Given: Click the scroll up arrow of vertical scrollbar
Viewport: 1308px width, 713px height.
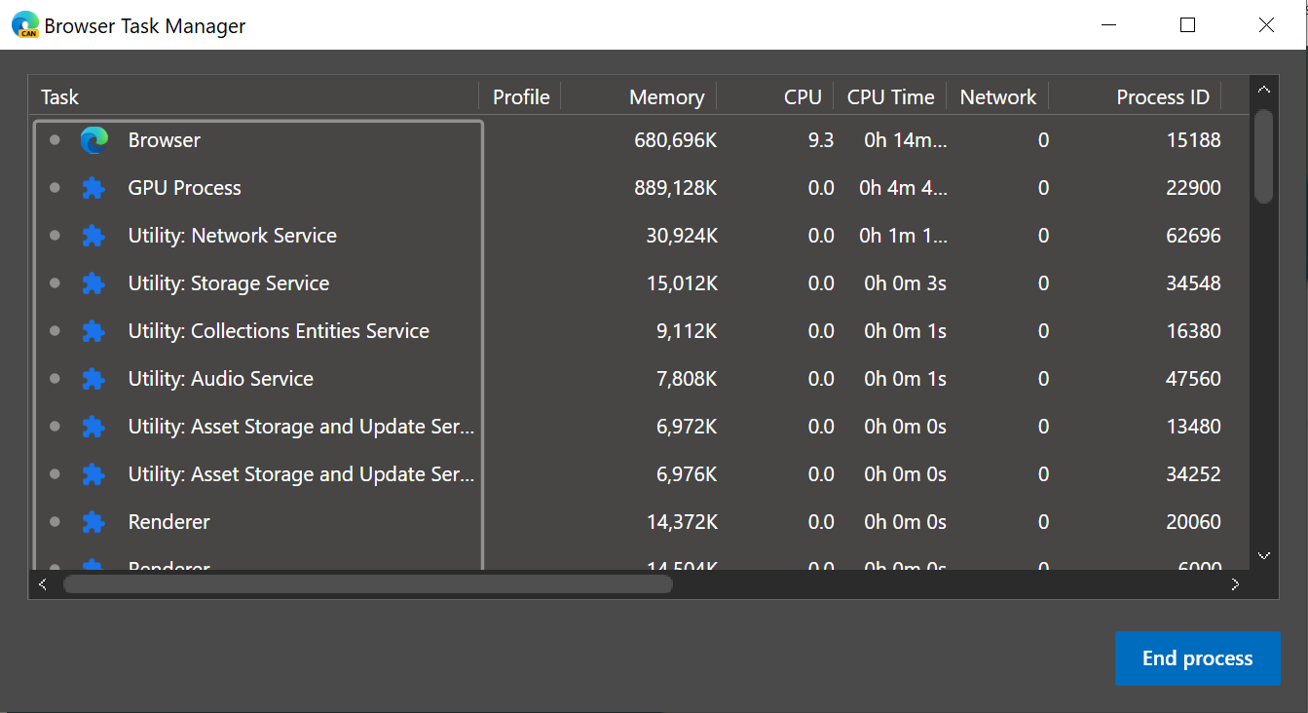Looking at the screenshot, I should pyautogui.click(x=1264, y=91).
